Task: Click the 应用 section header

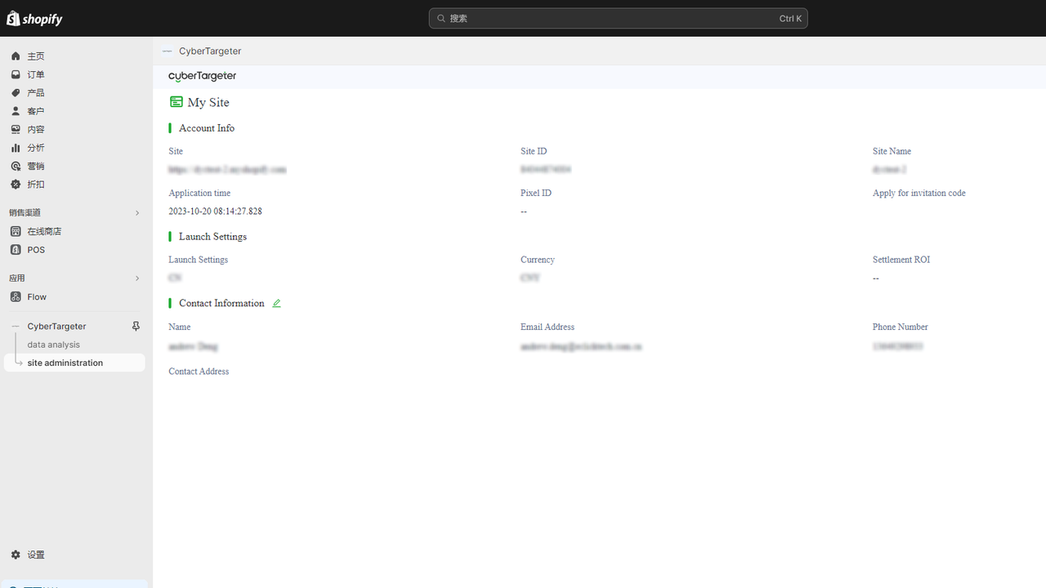Action: click(17, 278)
